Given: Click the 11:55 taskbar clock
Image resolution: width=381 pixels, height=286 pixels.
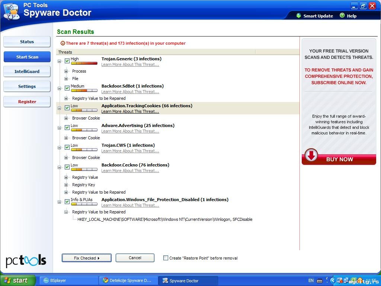Looking at the screenshot, I should 371,281.
